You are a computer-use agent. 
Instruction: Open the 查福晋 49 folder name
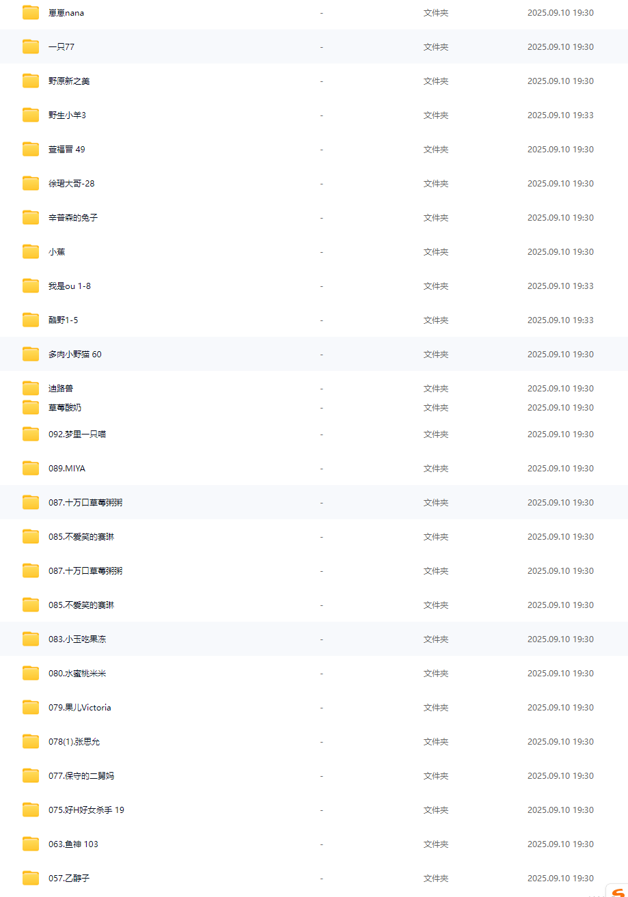click(x=66, y=149)
